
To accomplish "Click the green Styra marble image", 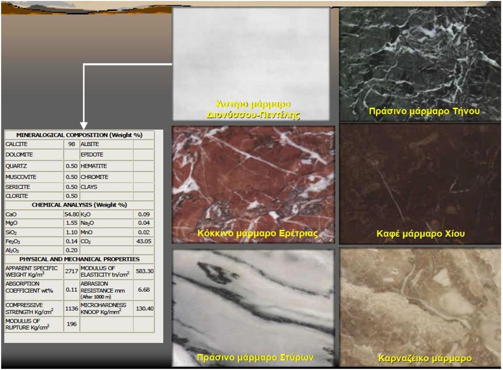I will [253, 308].
